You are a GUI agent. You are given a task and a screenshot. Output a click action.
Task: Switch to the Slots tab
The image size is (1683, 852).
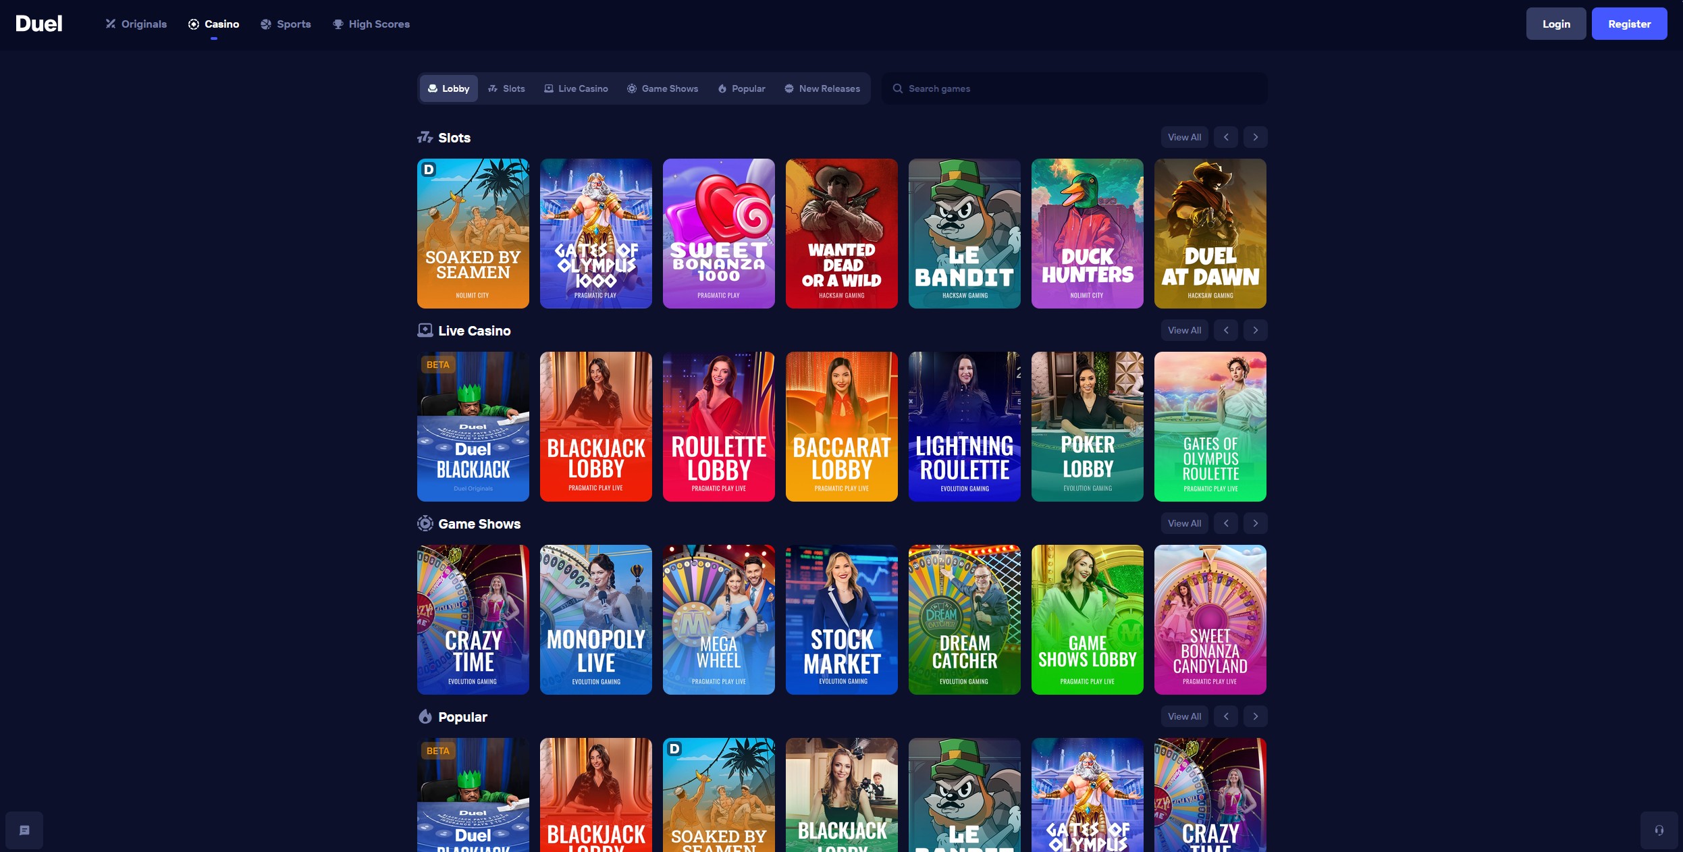[506, 88]
